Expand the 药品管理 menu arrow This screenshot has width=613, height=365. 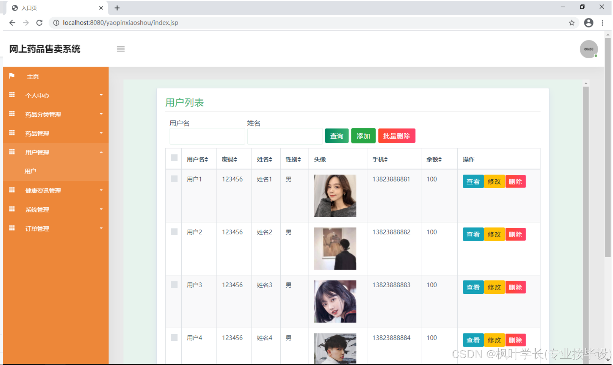(101, 133)
